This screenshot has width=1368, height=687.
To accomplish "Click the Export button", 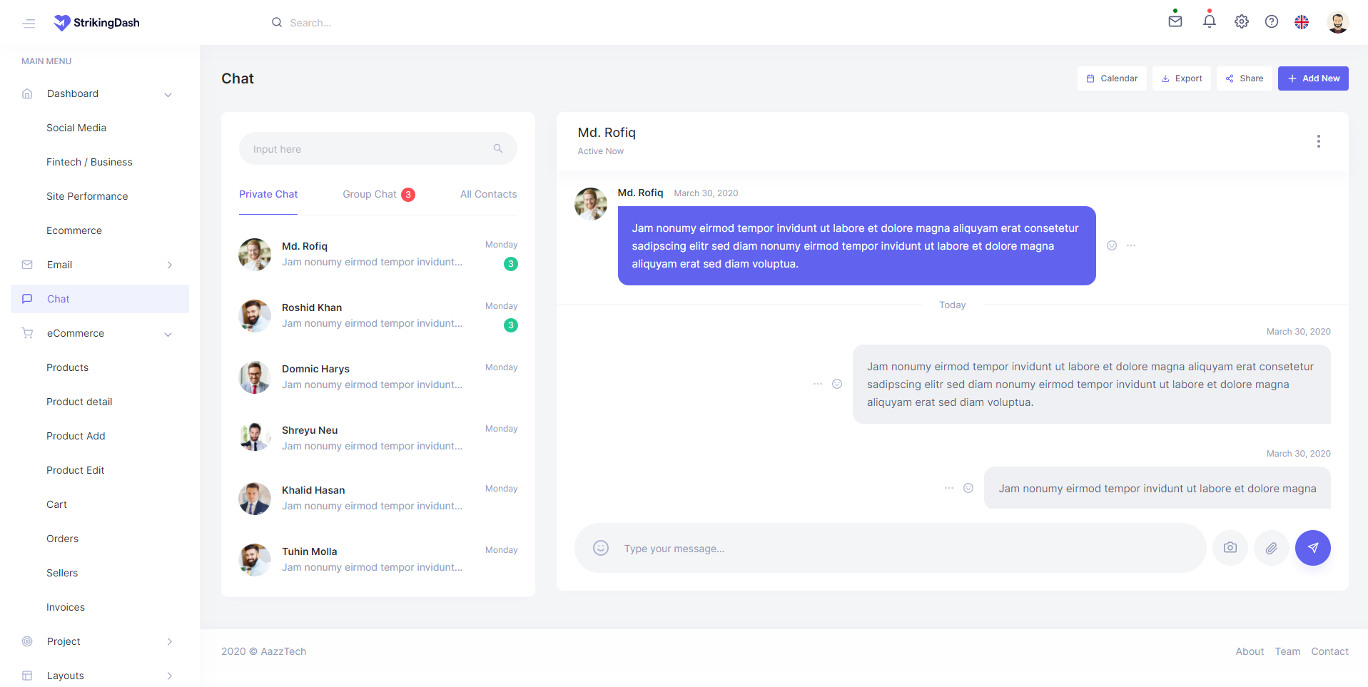I will [x=1182, y=78].
